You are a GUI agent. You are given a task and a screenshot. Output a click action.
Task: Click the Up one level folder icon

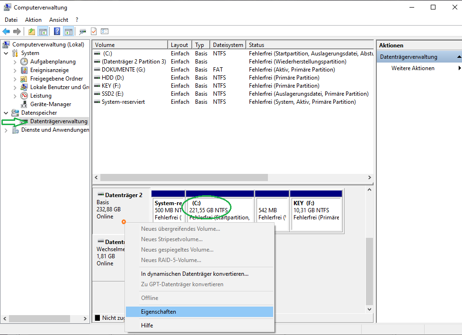[x=32, y=31]
